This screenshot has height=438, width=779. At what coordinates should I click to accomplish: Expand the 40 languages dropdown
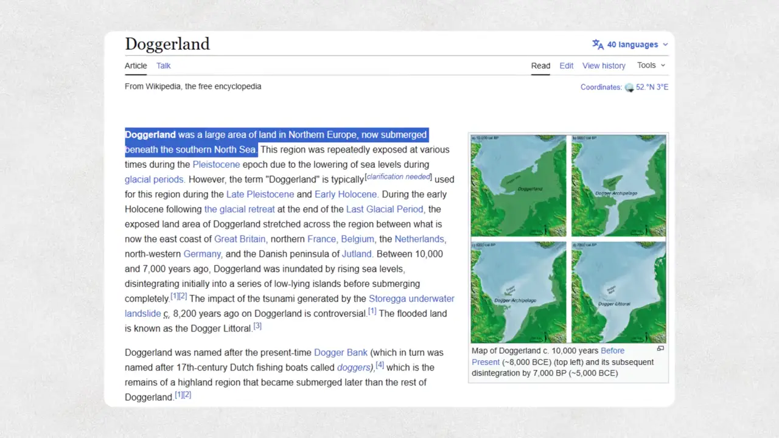[x=631, y=44]
